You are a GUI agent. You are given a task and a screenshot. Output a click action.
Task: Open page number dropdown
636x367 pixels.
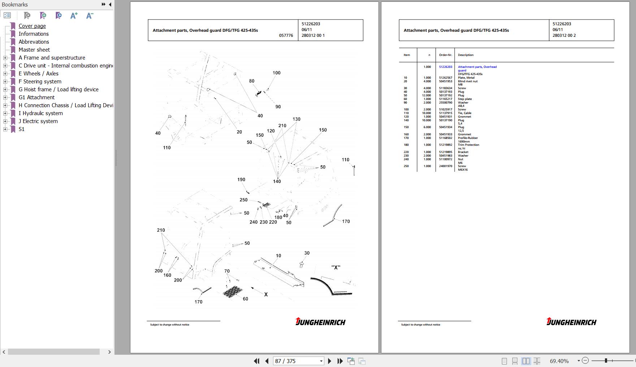click(x=321, y=361)
